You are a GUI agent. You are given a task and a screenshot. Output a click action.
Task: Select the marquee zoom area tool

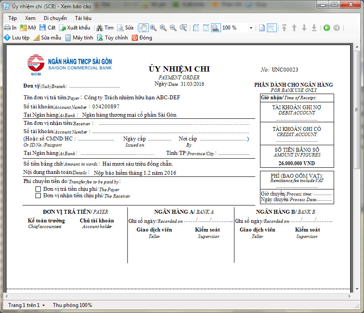(183, 28)
